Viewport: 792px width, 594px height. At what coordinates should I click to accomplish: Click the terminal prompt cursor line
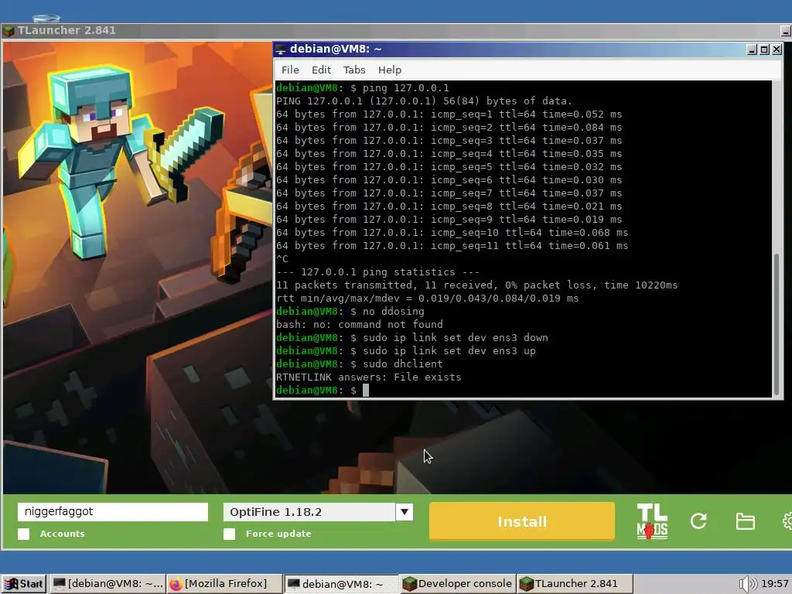(323, 391)
